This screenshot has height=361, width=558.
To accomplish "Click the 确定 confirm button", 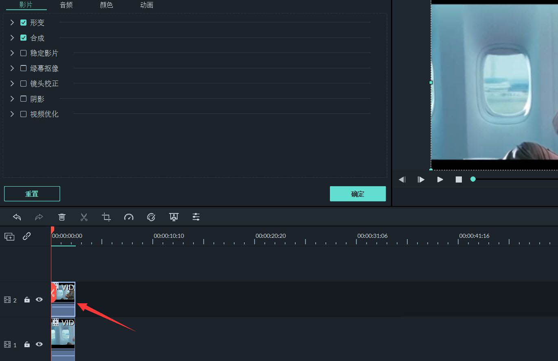I will coord(358,194).
